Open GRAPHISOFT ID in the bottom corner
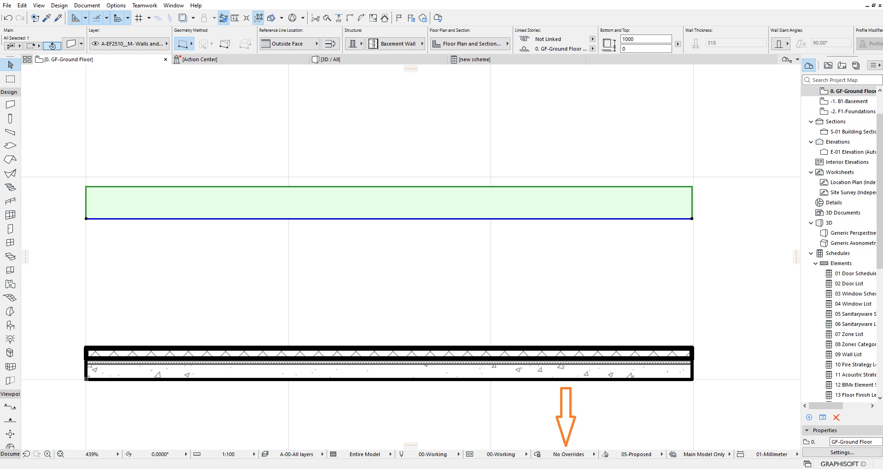 (x=843, y=464)
